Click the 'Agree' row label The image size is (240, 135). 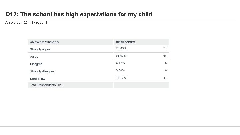point(34,57)
